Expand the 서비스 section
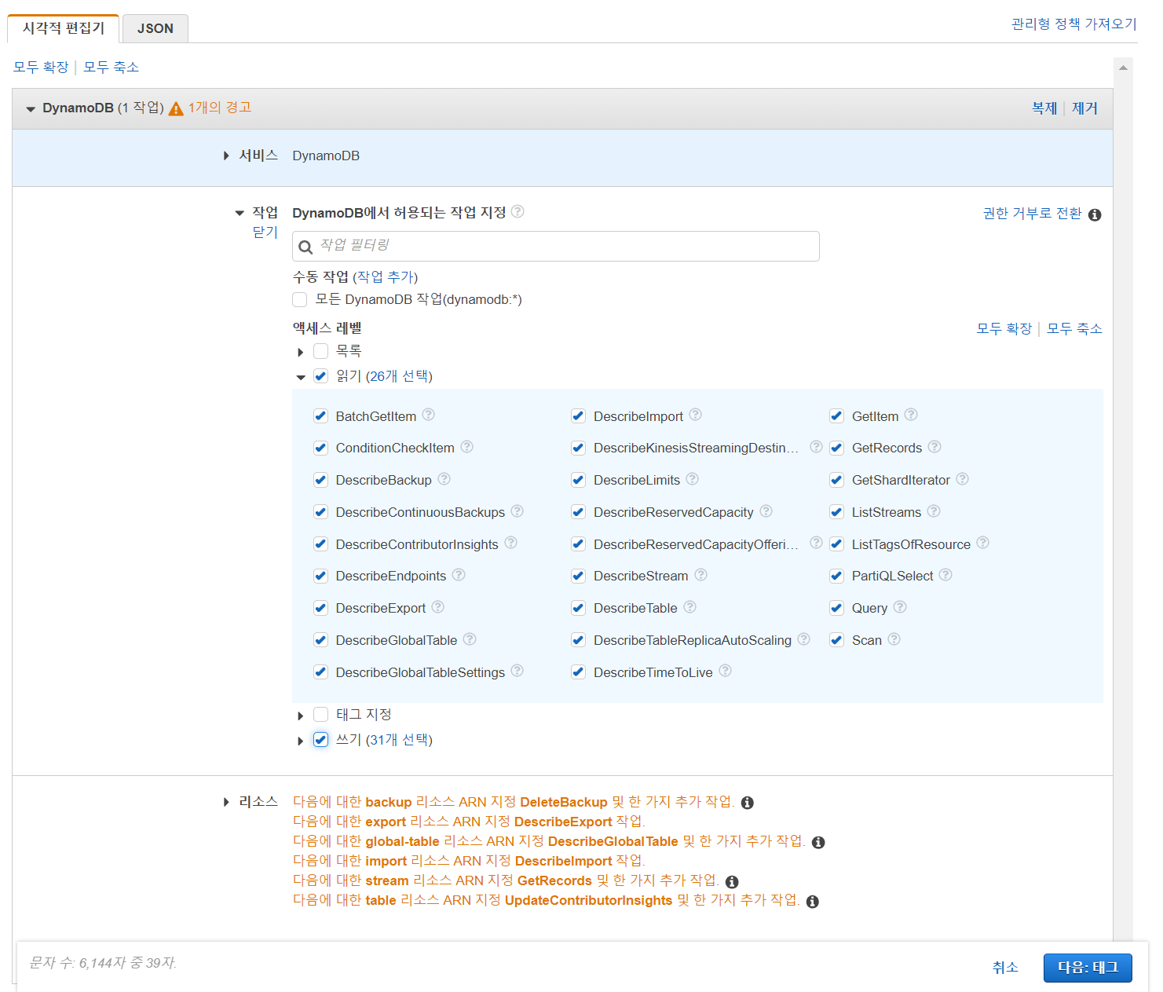 (226, 156)
